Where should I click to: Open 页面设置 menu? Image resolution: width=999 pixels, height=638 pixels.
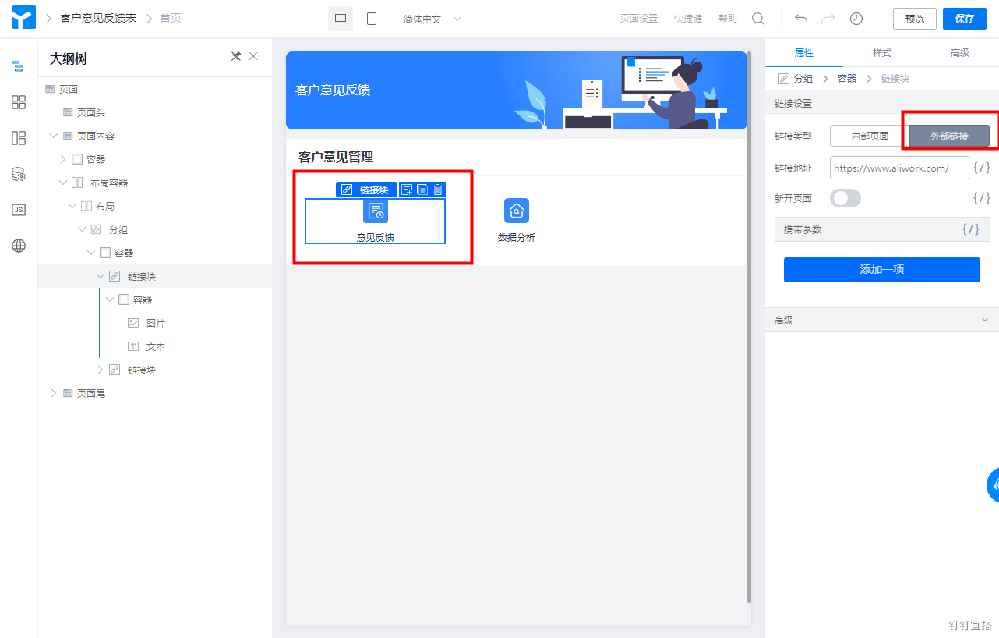coord(639,19)
